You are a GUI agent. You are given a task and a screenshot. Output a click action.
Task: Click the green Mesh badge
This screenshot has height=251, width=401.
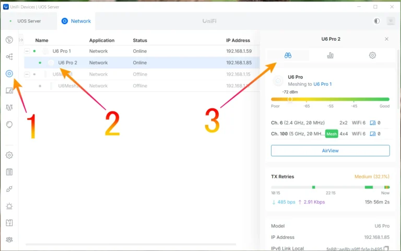(x=332, y=134)
